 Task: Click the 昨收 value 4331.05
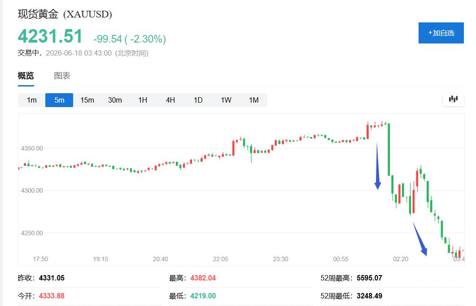point(52,278)
